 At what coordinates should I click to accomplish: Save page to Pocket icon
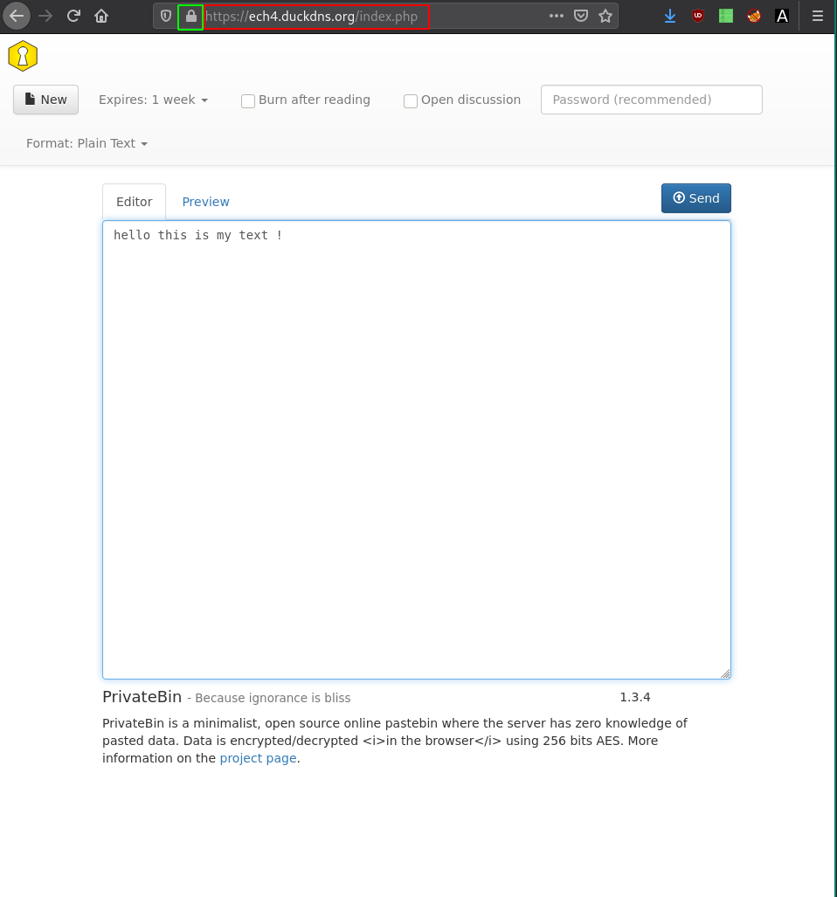pyautogui.click(x=581, y=16)
